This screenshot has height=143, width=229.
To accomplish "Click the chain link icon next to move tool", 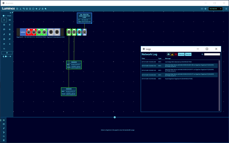I will 10,20.
